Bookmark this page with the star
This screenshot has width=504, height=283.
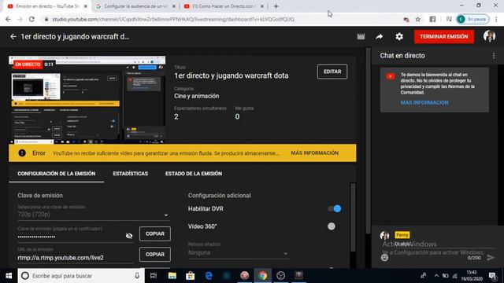click(x=418, y=19)
